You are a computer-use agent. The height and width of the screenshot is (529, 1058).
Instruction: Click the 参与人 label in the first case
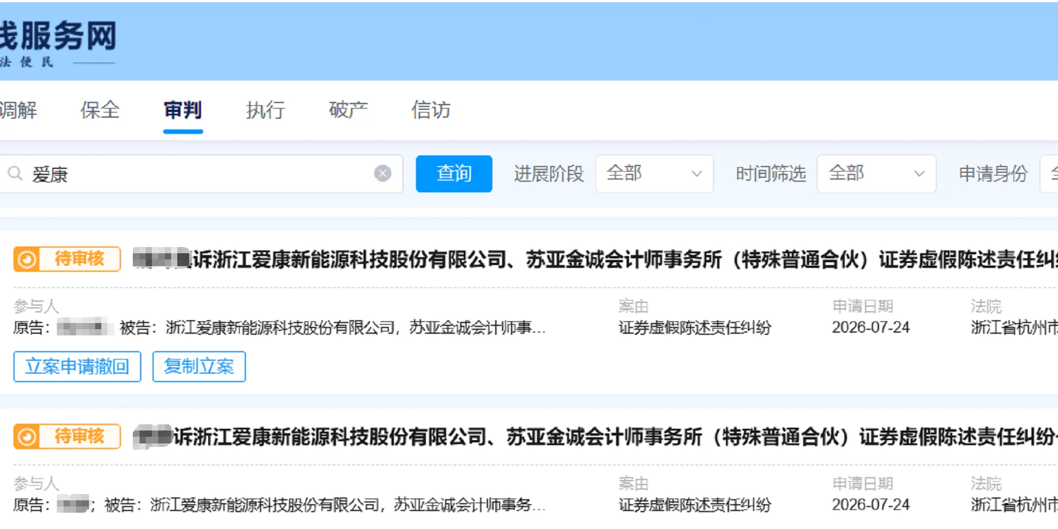tap(36, 306)
